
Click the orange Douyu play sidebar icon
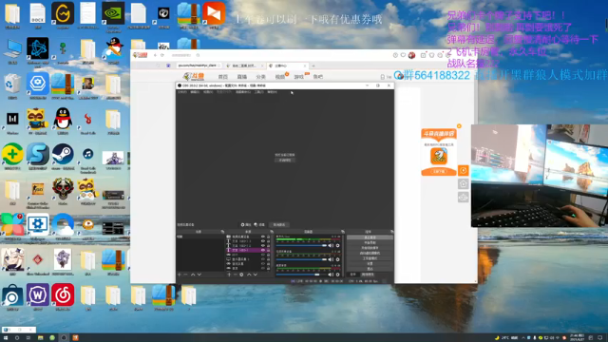coord(463,170)
